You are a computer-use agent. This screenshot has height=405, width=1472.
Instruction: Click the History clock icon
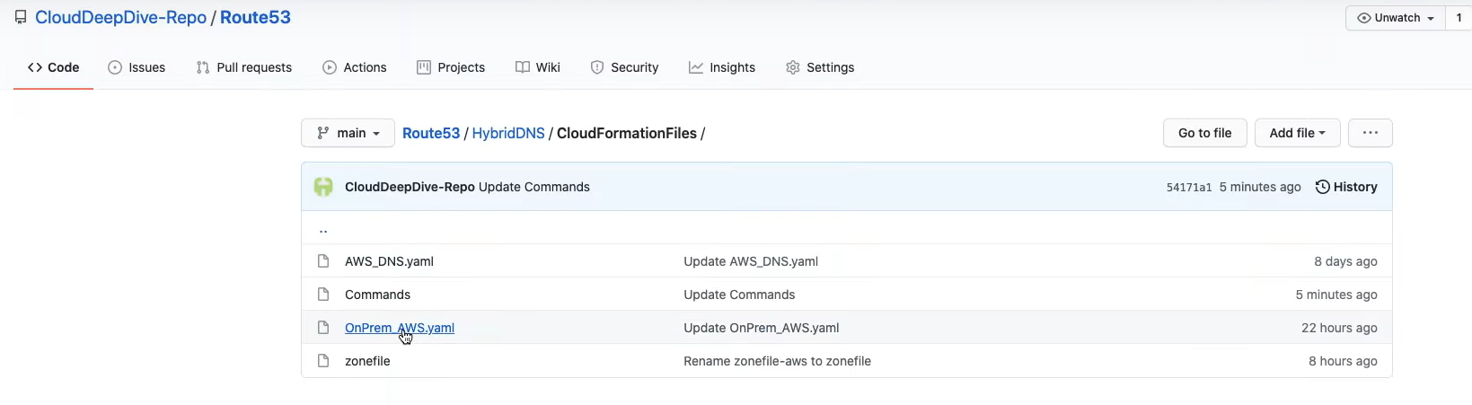tap(1322, 187)
